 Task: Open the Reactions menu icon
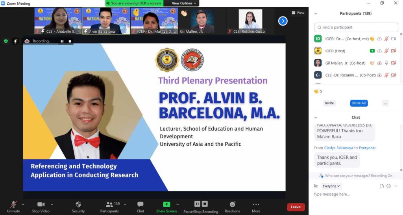click(232, 204)
